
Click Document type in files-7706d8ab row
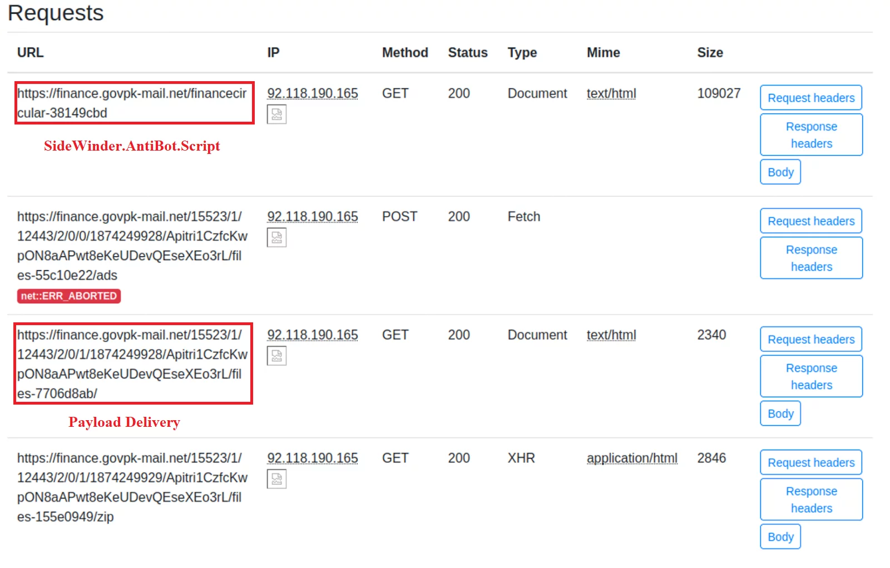coord(537,335)
